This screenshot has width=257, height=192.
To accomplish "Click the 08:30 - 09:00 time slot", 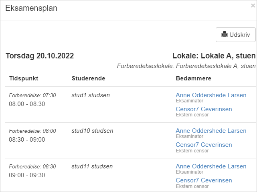I will coord(27,140).
